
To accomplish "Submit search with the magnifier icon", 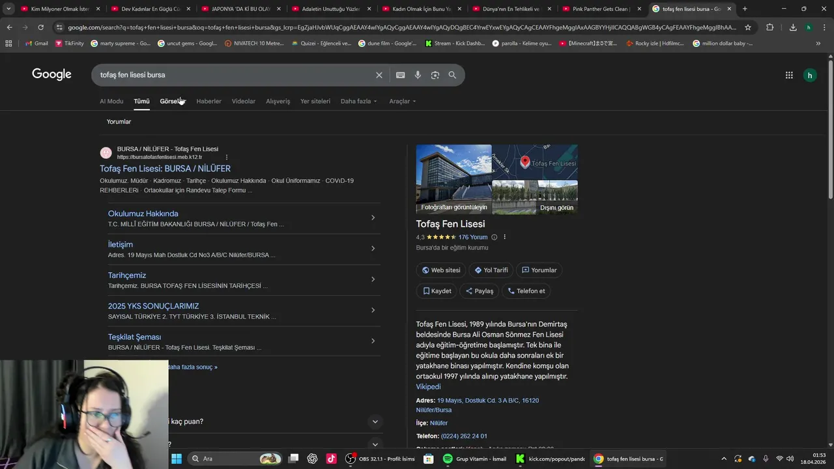I will (x=452, y=75).
